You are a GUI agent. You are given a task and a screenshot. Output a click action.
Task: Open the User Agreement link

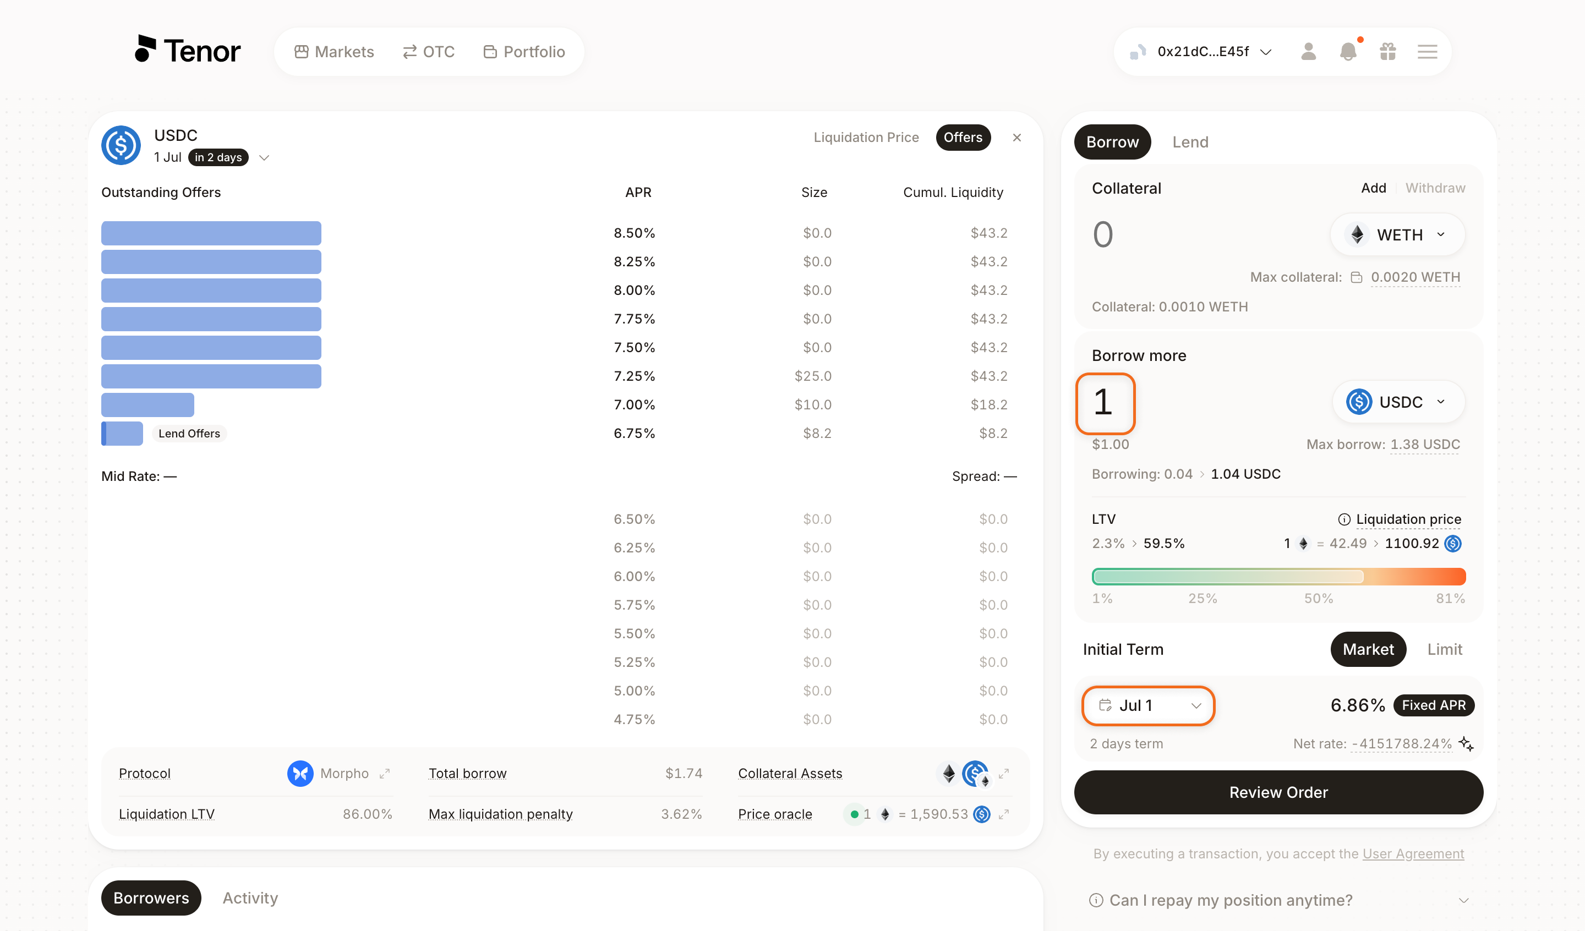1413,853
